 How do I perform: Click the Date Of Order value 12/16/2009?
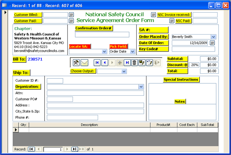[x=190, y=43]
